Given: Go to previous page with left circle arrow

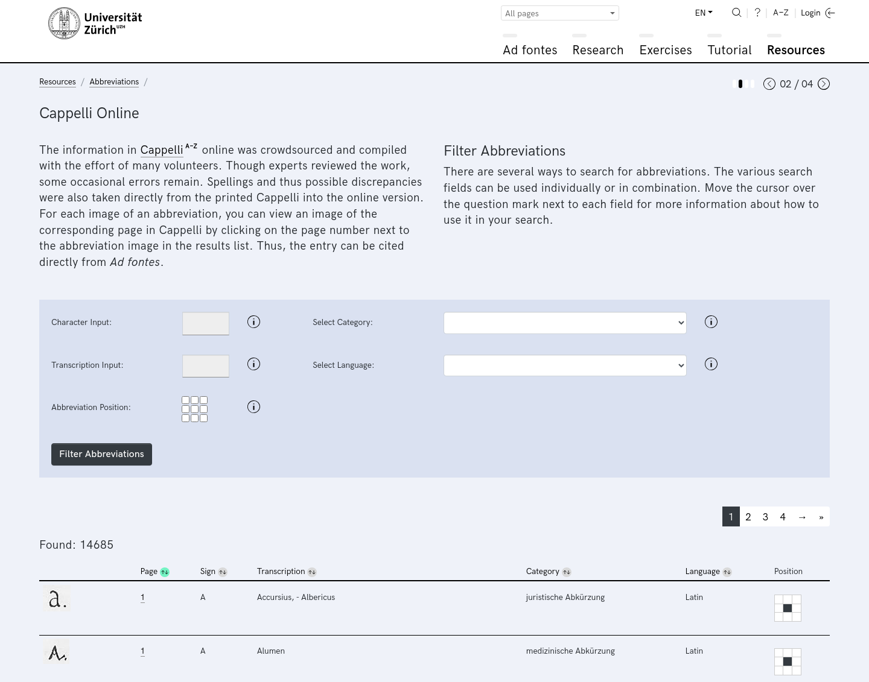Looking at the screenshot, I should [769, 84].
